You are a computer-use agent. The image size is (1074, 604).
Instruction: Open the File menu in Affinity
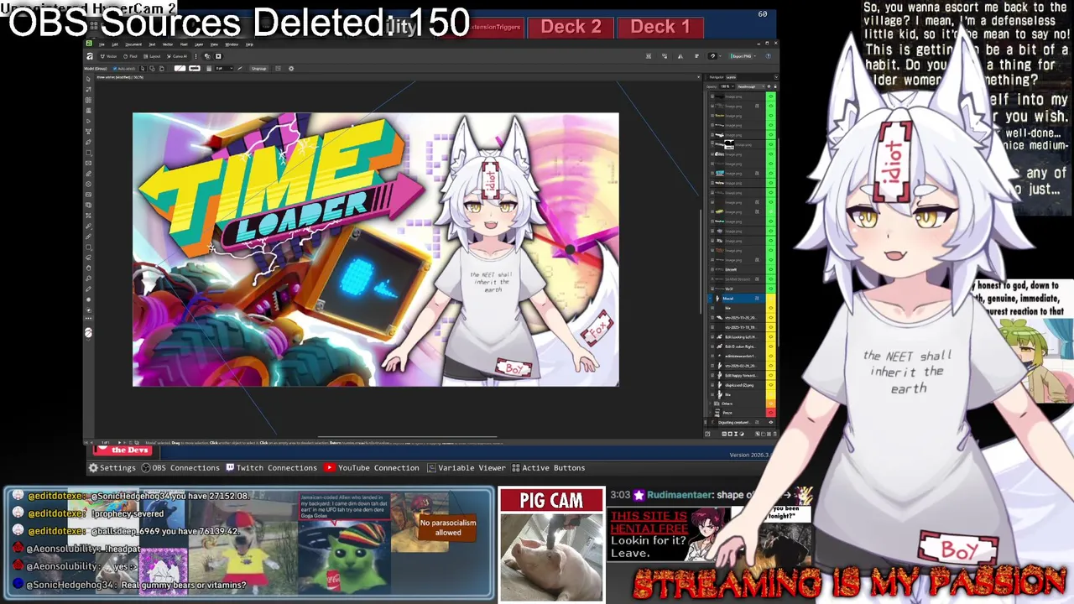coord(102,44)
